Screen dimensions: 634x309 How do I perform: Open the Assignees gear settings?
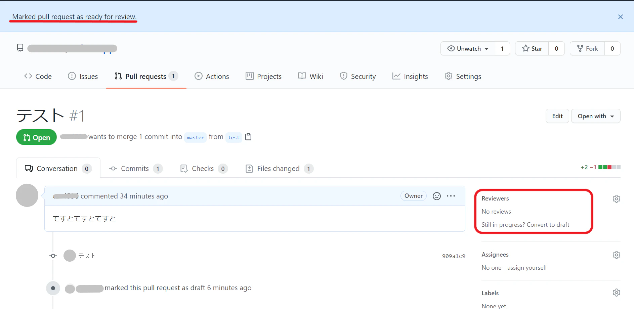click(616, 255)
